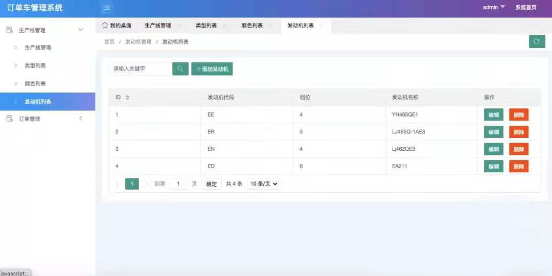Expand the 订单管理 sidebar menu
552x276 pixels.
pyautogui.click(x=80, y=119)
